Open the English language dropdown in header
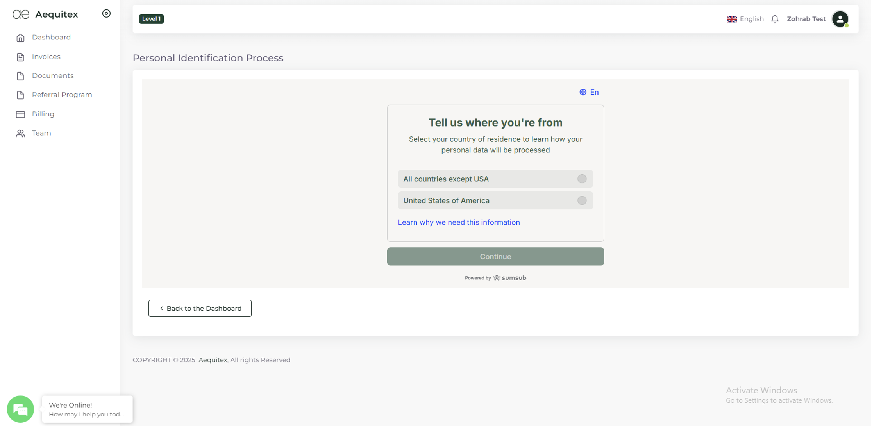872x429 pixels. (745, 19)
